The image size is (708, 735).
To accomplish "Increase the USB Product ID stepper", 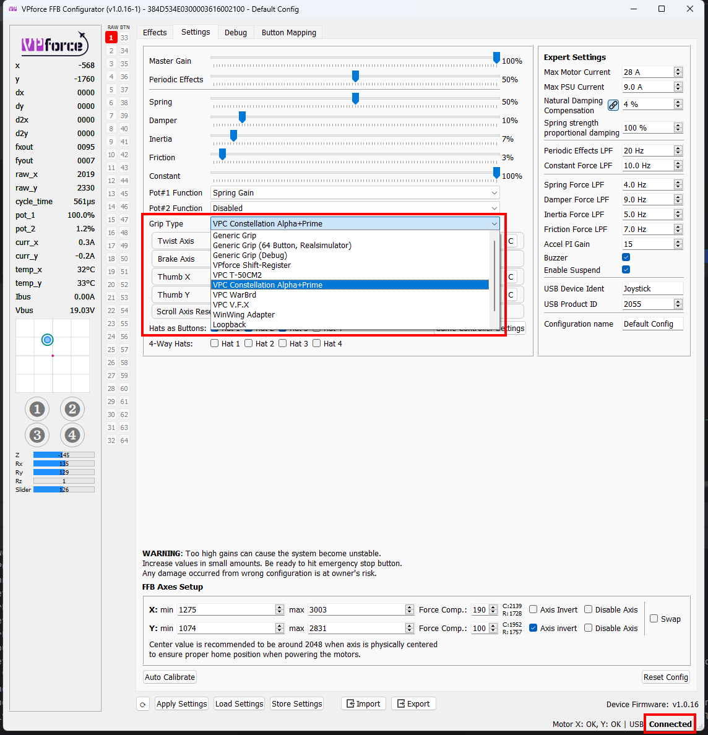I will coord(678,301).
